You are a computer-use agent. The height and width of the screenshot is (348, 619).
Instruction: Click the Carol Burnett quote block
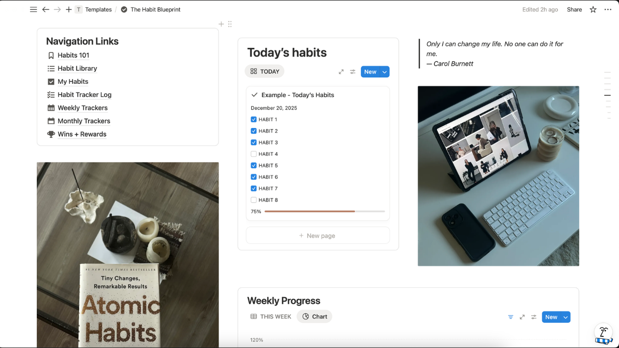pos(498,54)
